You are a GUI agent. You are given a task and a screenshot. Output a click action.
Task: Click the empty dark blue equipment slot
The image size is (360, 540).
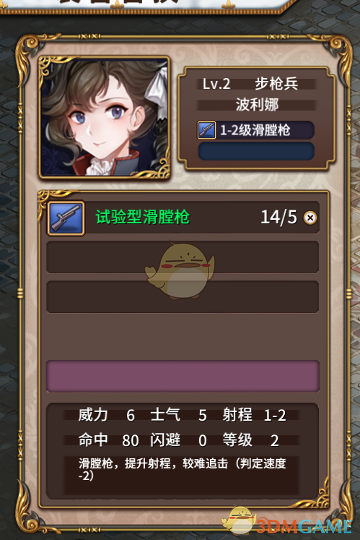click(256, 151)
